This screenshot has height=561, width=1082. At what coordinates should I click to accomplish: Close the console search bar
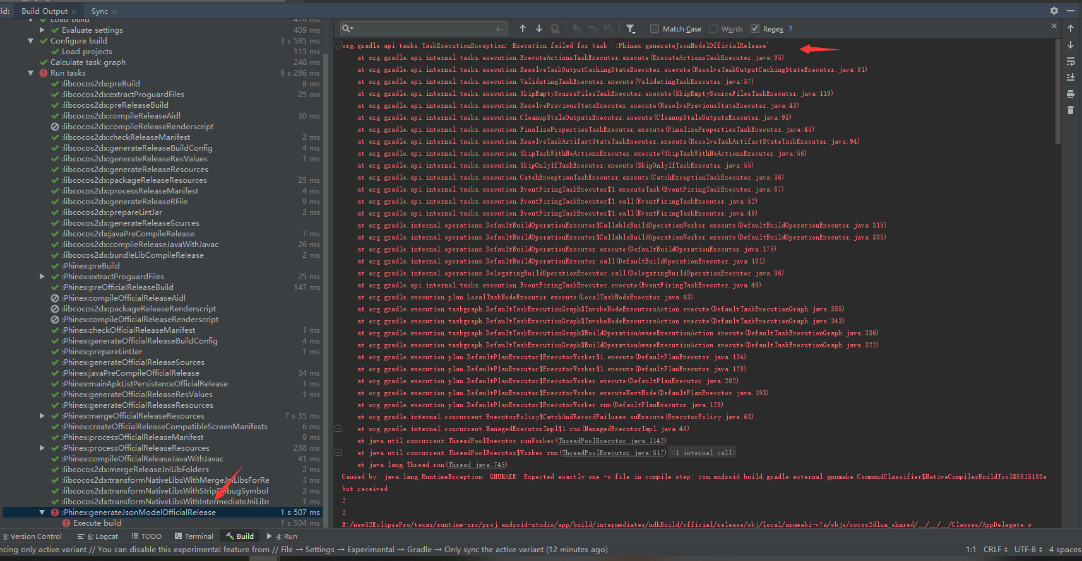pyautogui.click(x=1054, y=26)
